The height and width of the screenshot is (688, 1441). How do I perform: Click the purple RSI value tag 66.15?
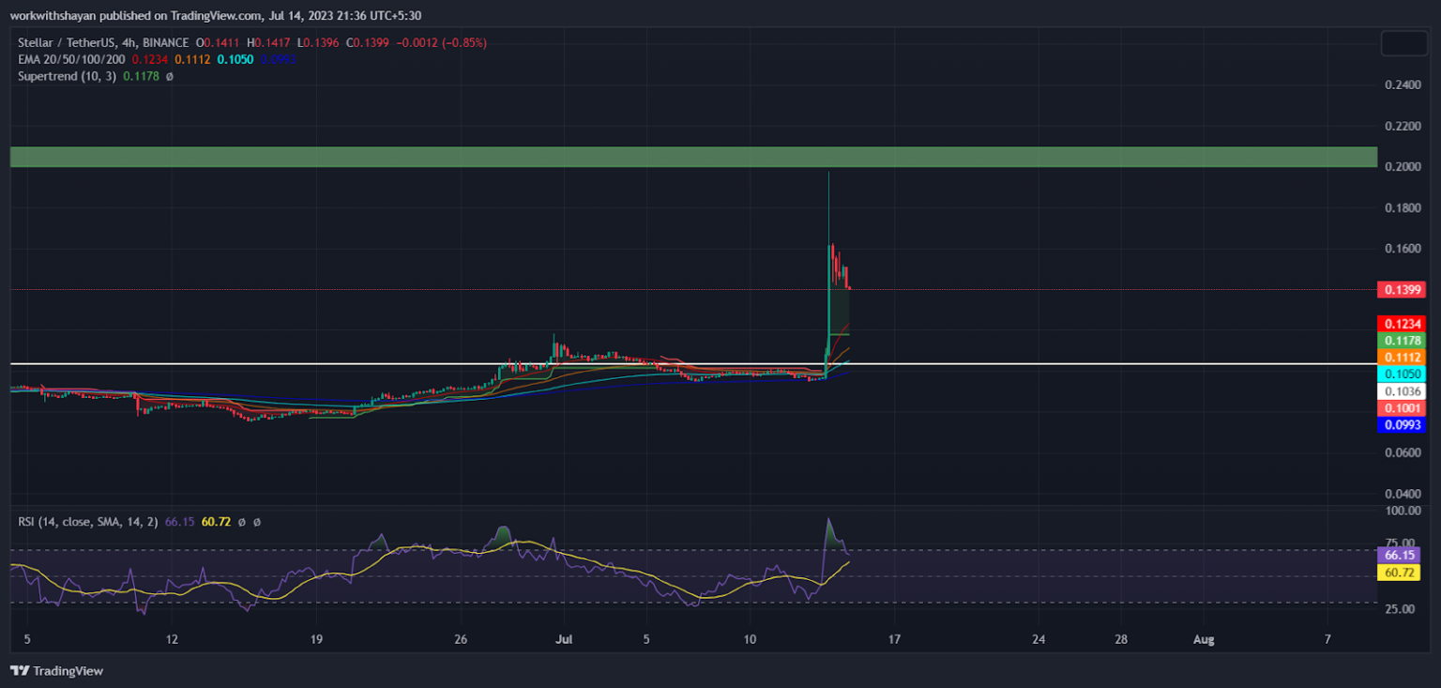1400,555
